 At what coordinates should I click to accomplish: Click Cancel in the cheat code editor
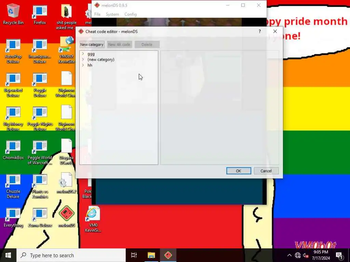click(x=266, y=171)
